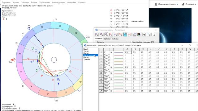
Task: Click the MC symbol on the chart
Action: coord(29,28)
